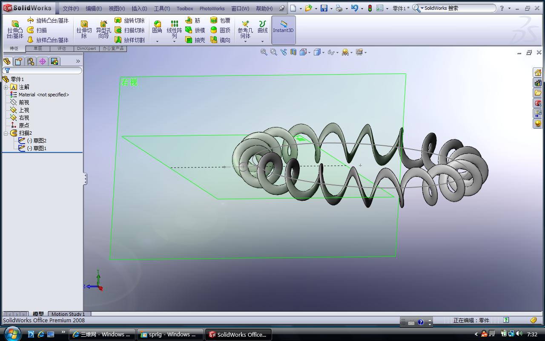Viewport: 545px width, 341px height.
Task: Open the 线性阵列 pattern dropdown arrow
Action: [174, 42]
